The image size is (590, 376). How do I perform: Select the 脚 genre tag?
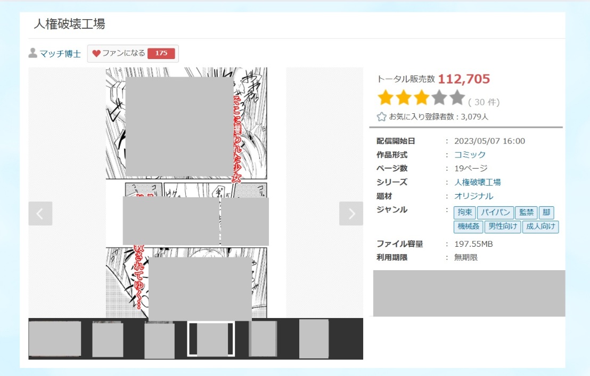pos(546,213)
